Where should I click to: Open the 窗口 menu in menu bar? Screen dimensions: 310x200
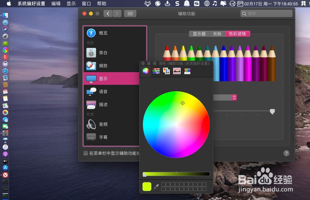point(86,4)
